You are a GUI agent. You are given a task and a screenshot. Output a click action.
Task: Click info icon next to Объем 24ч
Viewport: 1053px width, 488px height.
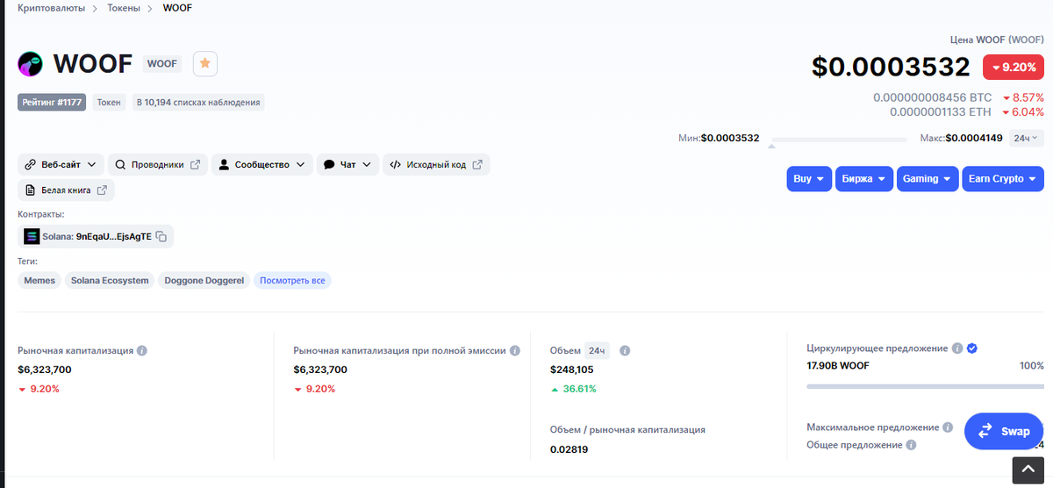point(625,350)
